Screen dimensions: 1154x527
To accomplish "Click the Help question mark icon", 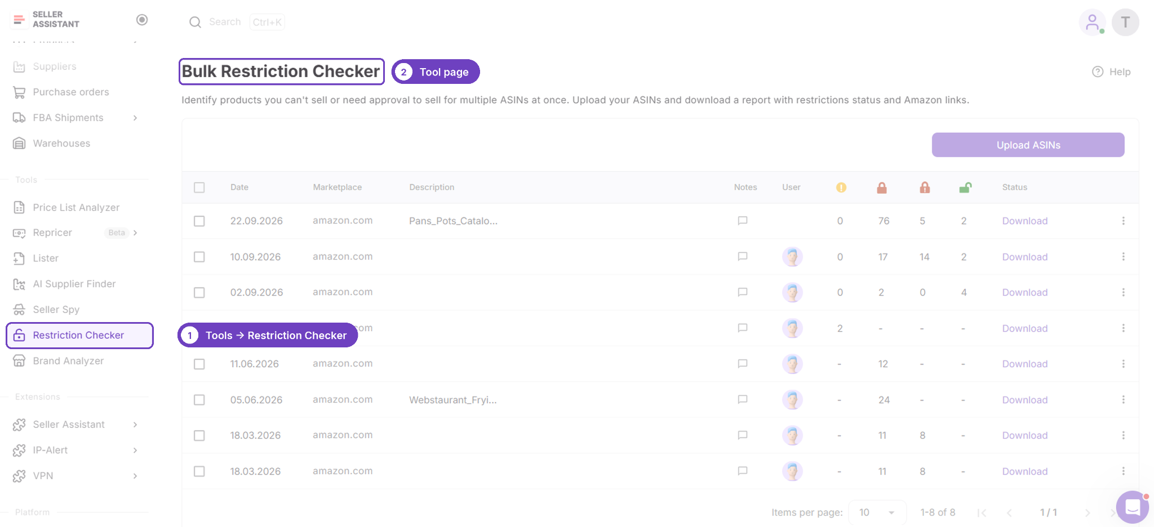I will (x=1098, y=72).
